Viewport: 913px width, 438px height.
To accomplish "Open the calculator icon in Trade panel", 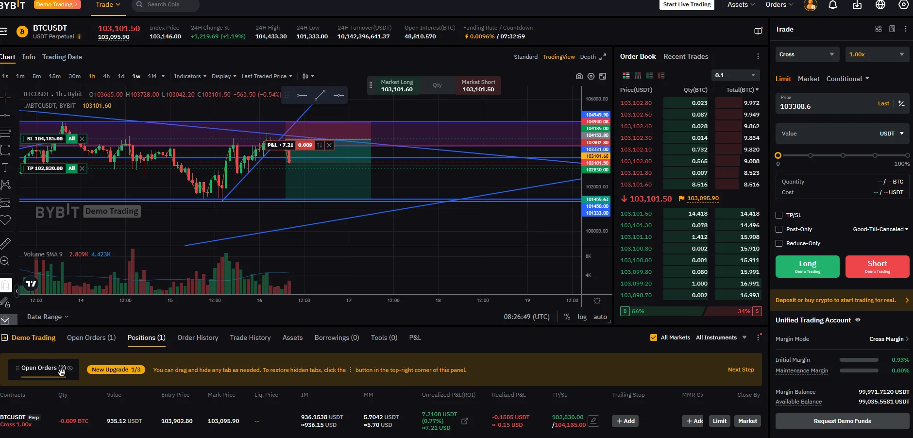I will click(x=892, y=29).
